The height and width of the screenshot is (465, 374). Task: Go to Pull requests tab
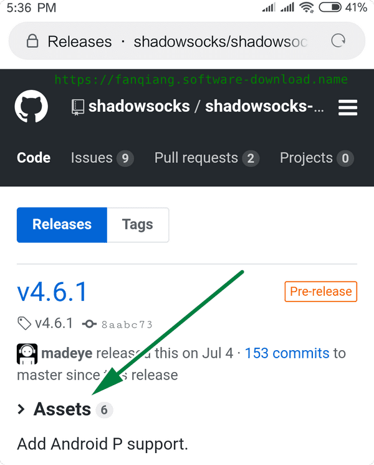[x=207, y=158]
